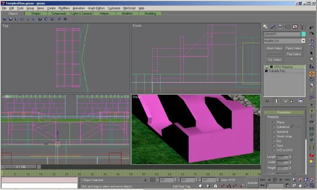Viewport: 317px width, 190px height.
Task: Expand the Editable Poly stack entry
Action: [266, 71]
